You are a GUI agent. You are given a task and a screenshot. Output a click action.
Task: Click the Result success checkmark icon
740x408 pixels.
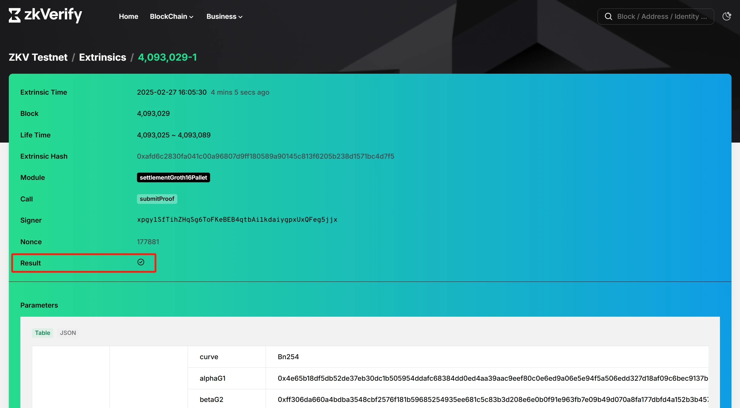point(141,262)
